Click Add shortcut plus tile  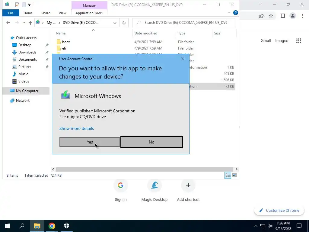188,191
